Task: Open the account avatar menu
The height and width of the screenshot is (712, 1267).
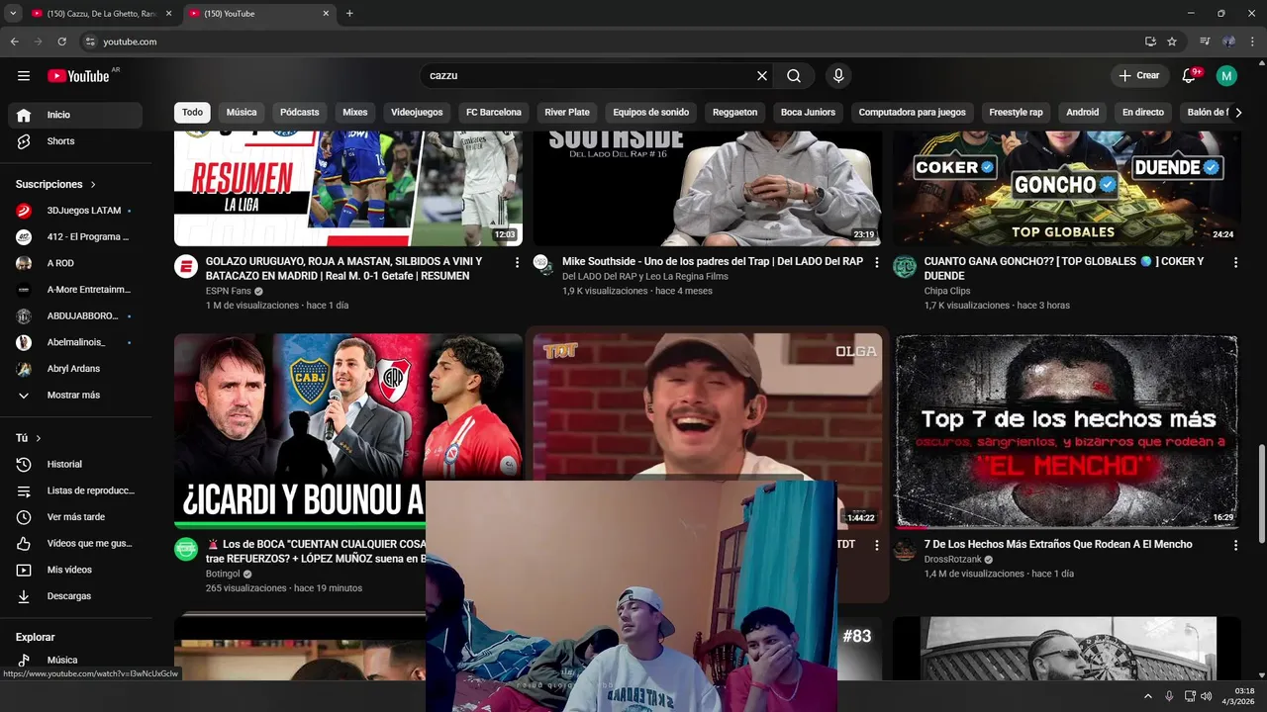Action: click(x=1226, y=75)
